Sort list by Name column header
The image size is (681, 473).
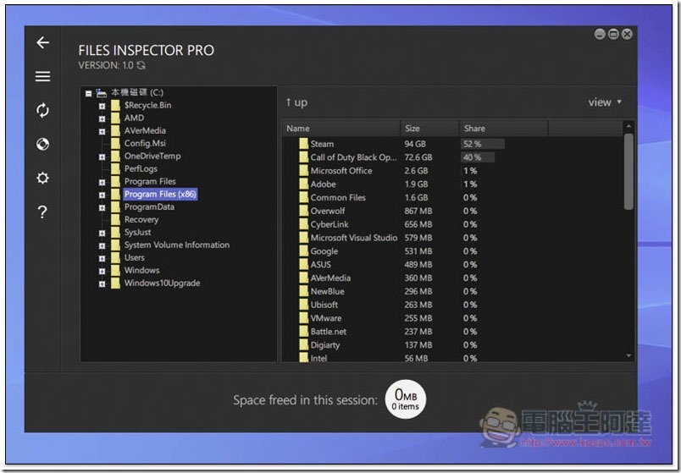341,129
